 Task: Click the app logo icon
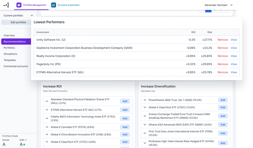click(x=6, y=5)
